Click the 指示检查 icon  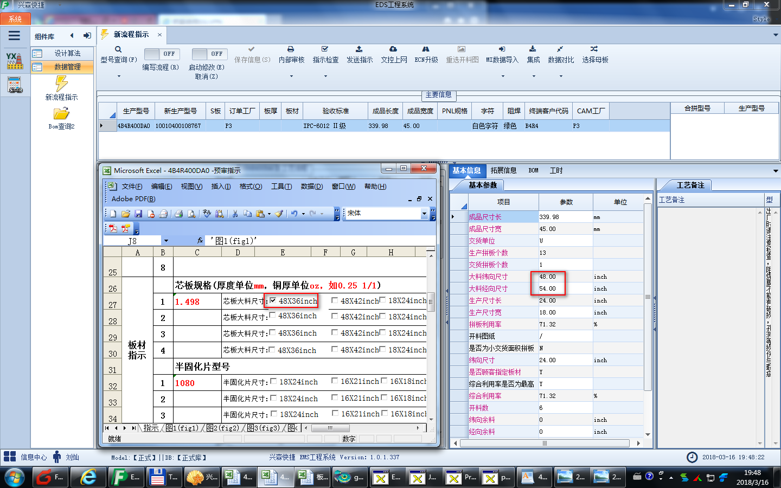(x=325, y=49)
